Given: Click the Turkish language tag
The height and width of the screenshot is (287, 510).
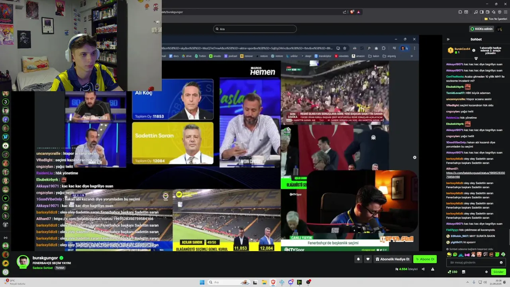Looking at the screenshot, I should point(60,268).
